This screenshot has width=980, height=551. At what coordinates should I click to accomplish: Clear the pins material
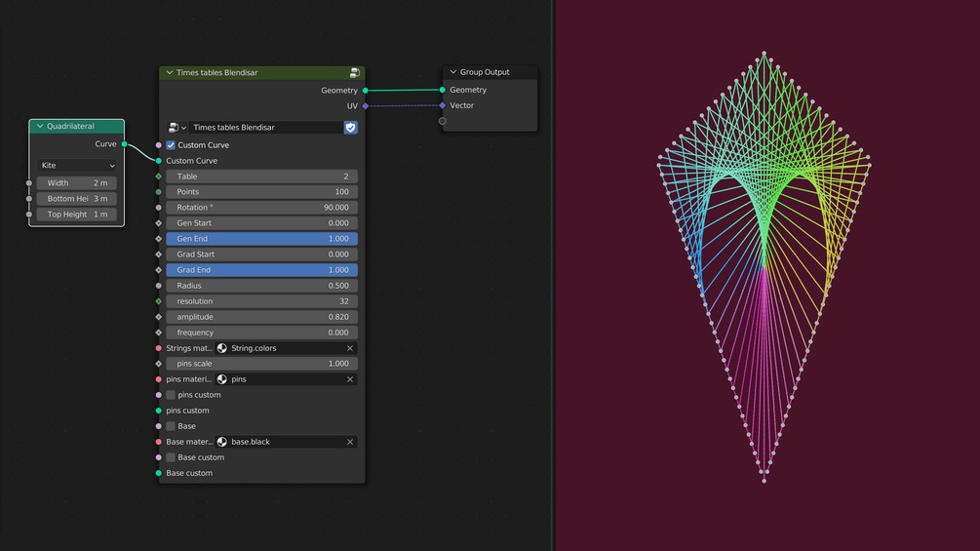[x=350, y=379]
